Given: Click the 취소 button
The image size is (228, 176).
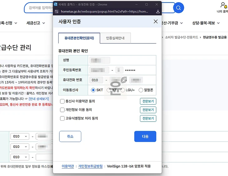Looking at the screenshot, I should [x=70, y=136].
